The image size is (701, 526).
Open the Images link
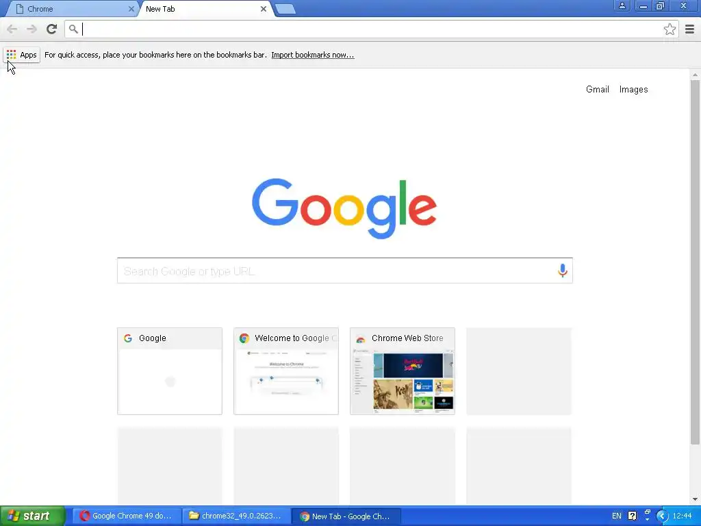pos(633,89)
